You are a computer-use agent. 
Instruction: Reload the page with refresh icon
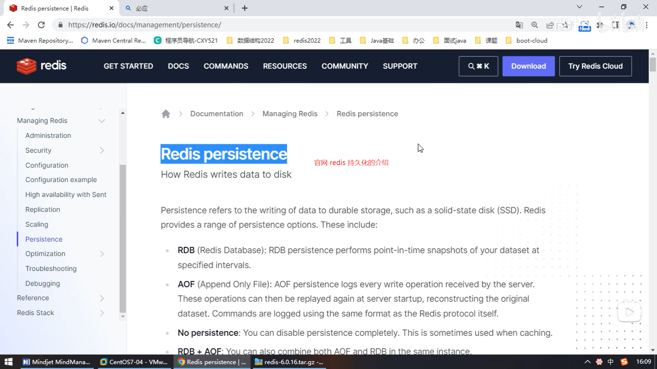(41, 25)
